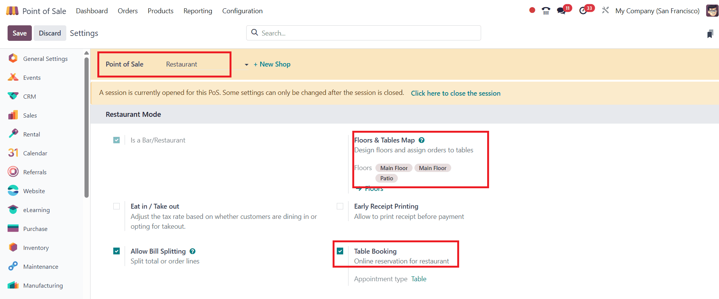Open the Point of Sale app logo
The height and width of the screenshot is (299, 719).
click(12, 11)
